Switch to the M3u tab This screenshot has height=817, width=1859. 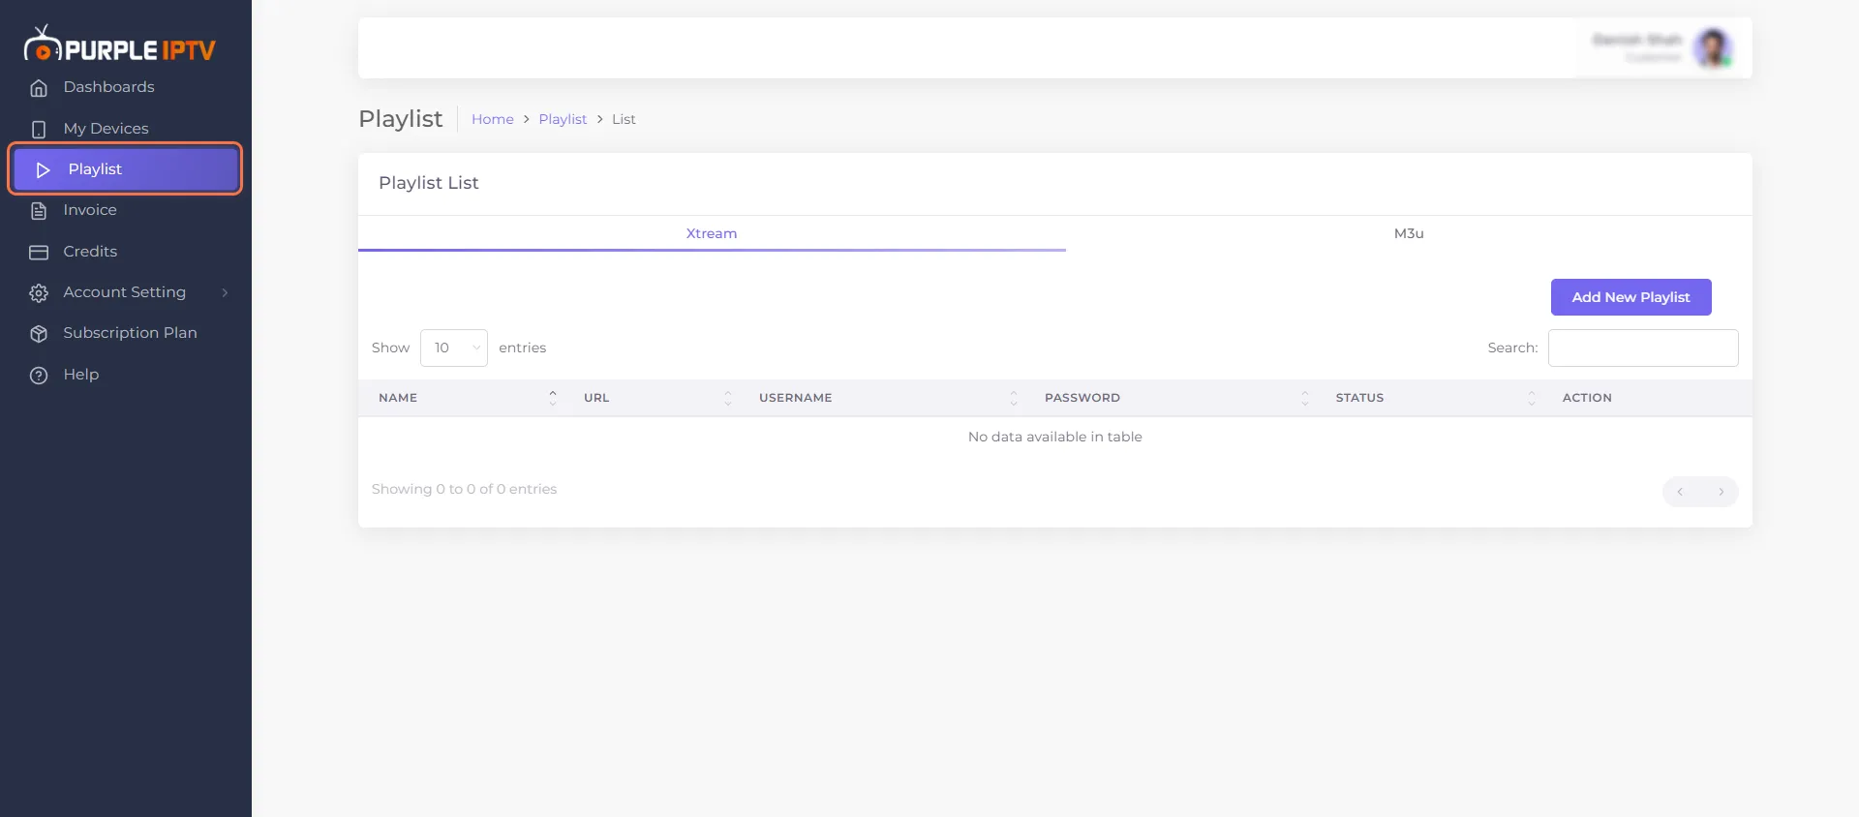click(1409, 233)
